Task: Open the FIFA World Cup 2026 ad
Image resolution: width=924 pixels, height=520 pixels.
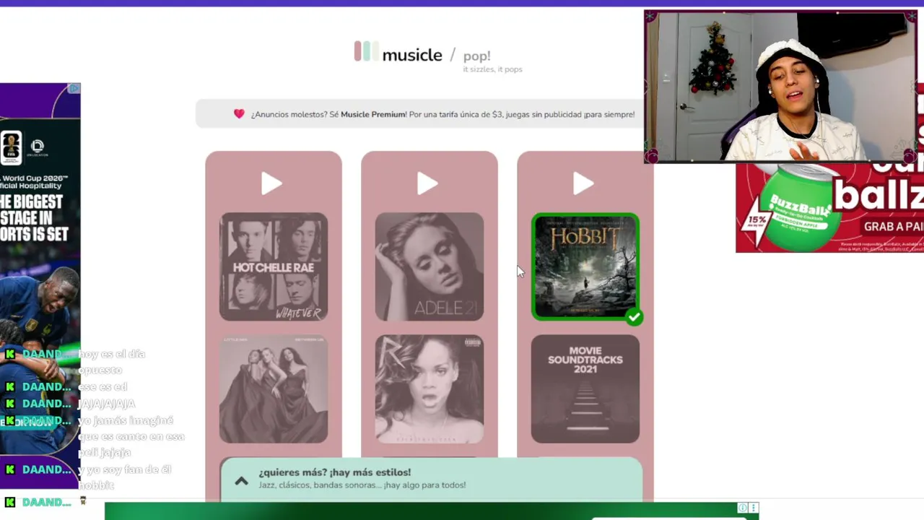Action: click(40, 285)
